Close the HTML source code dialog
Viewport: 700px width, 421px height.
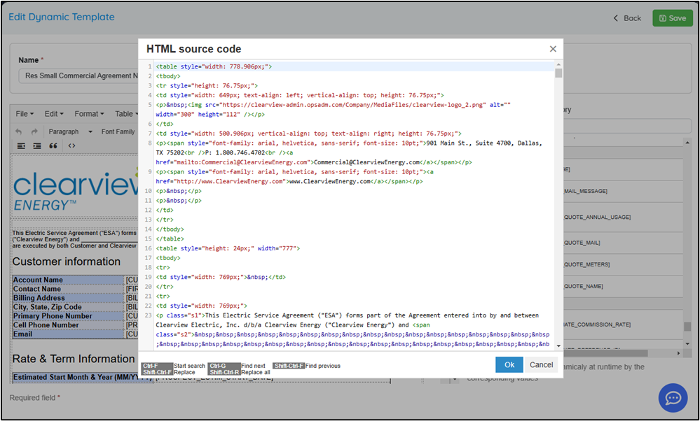pos(553,49)
